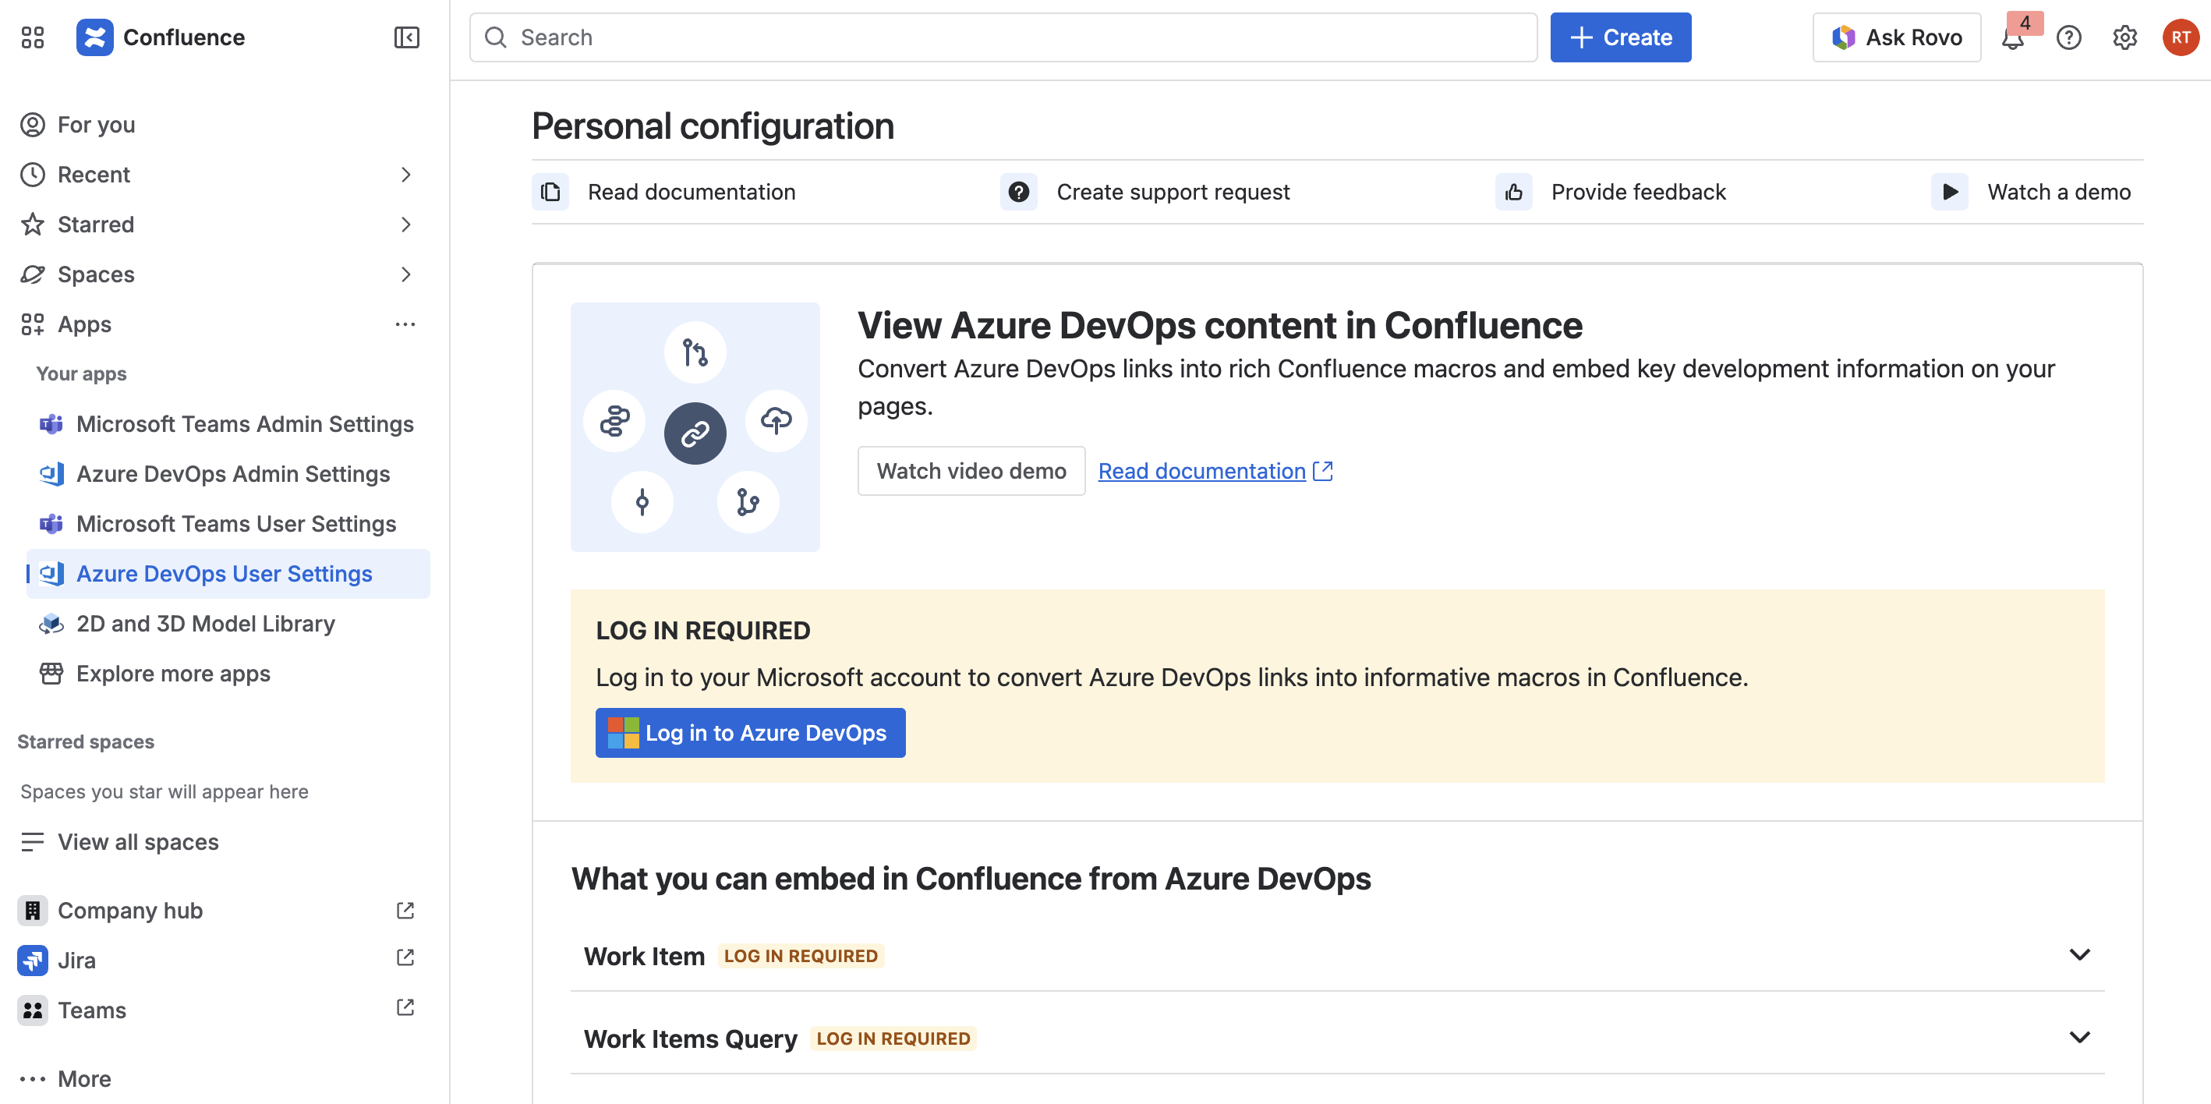
Task: Click the 2D and 3D Model Library icon
Action: 51,623
